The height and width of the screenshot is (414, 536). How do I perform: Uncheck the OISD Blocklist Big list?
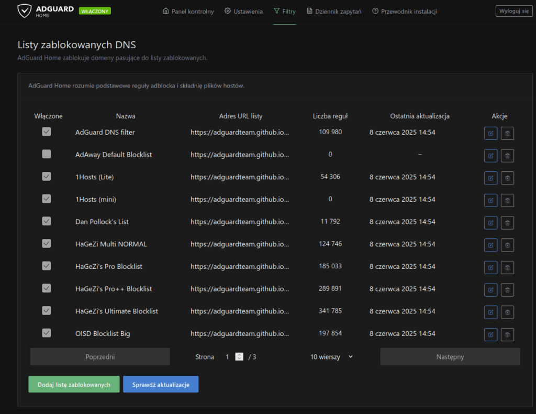47,333
